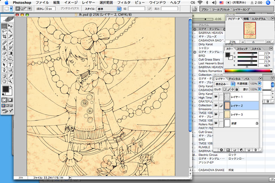Select the Notes tool
The image size is (275, 183).
[x=4, y=76]
